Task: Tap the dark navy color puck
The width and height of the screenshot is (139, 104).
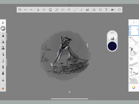Action: [x=112, y=46]
